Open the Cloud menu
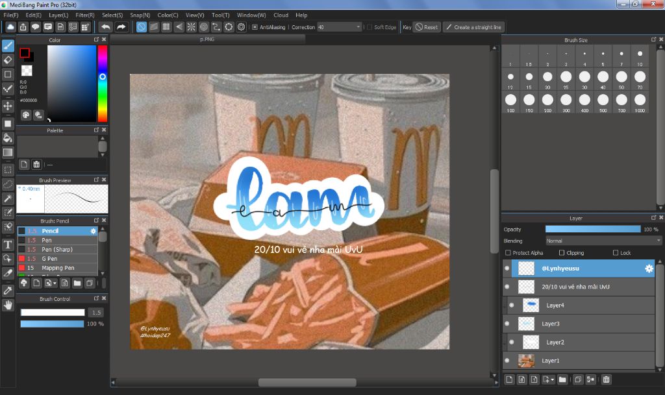Image resolution: width=665 pixels, height=395 pixels. click(281, 15)
